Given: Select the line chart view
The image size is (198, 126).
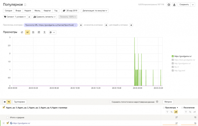Looking at the screenshot, I should (x=27, y=32).
